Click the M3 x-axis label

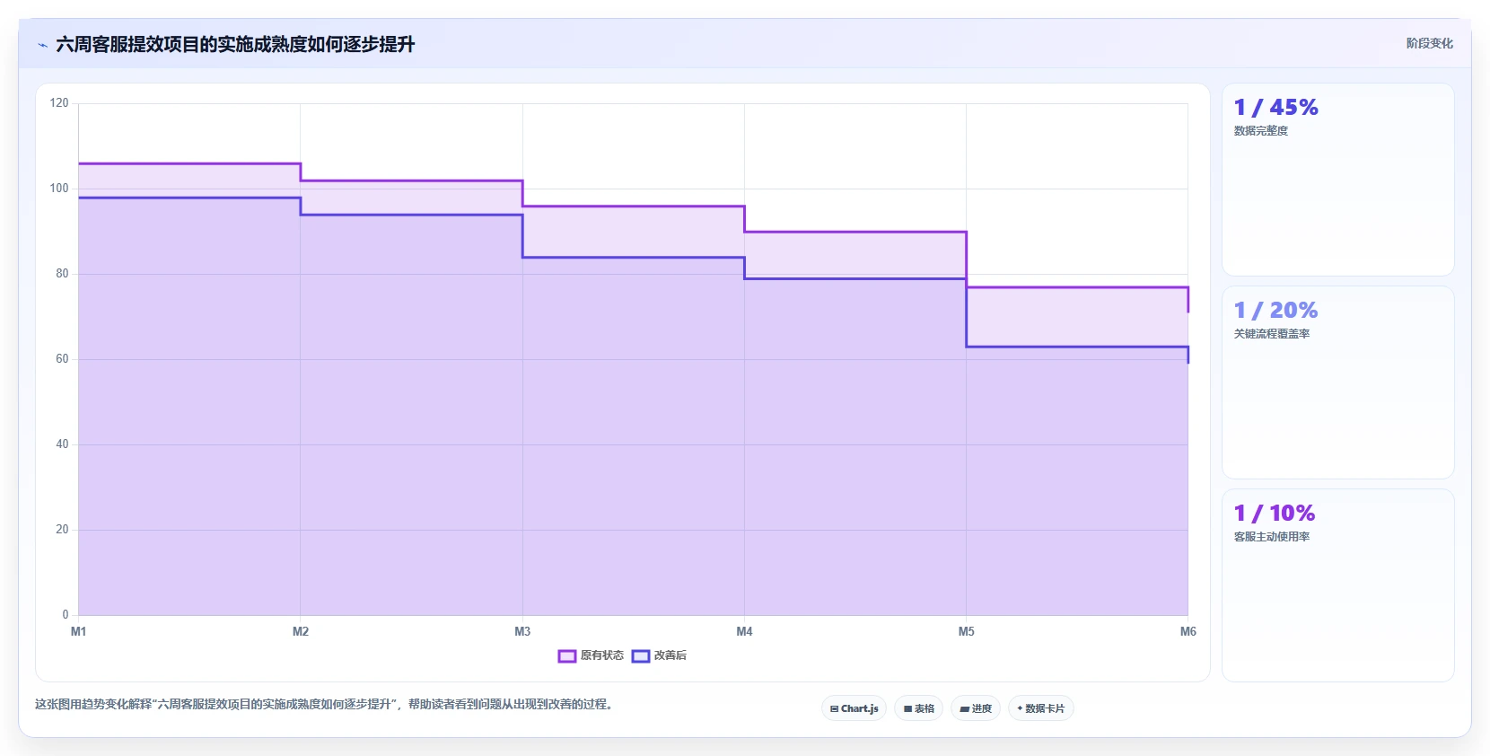click(x=522, y=631)
